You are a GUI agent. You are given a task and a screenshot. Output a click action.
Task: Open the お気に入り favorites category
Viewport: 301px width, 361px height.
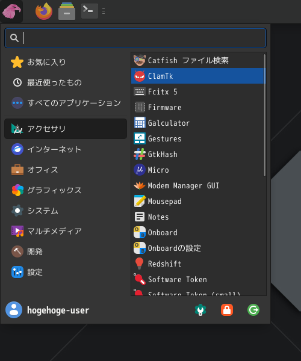click(x=66, y=62)
